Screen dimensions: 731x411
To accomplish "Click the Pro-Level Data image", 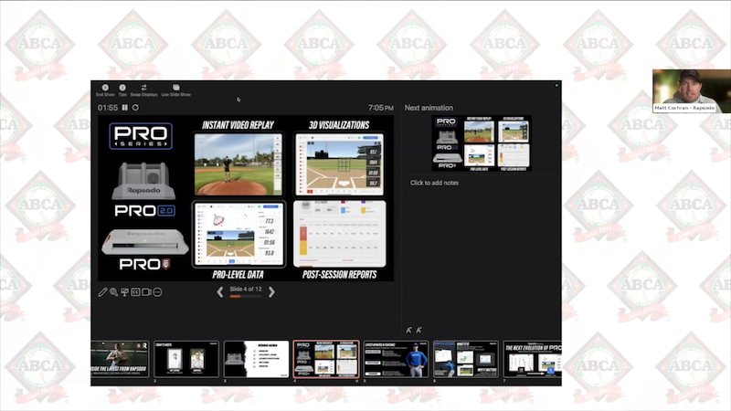I will (238, 234).
